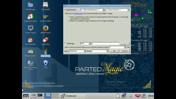The height and width of the screenshot is (99, 176).
Task: Click the small printer-like tray icon
Action: (x=130, y=96)
